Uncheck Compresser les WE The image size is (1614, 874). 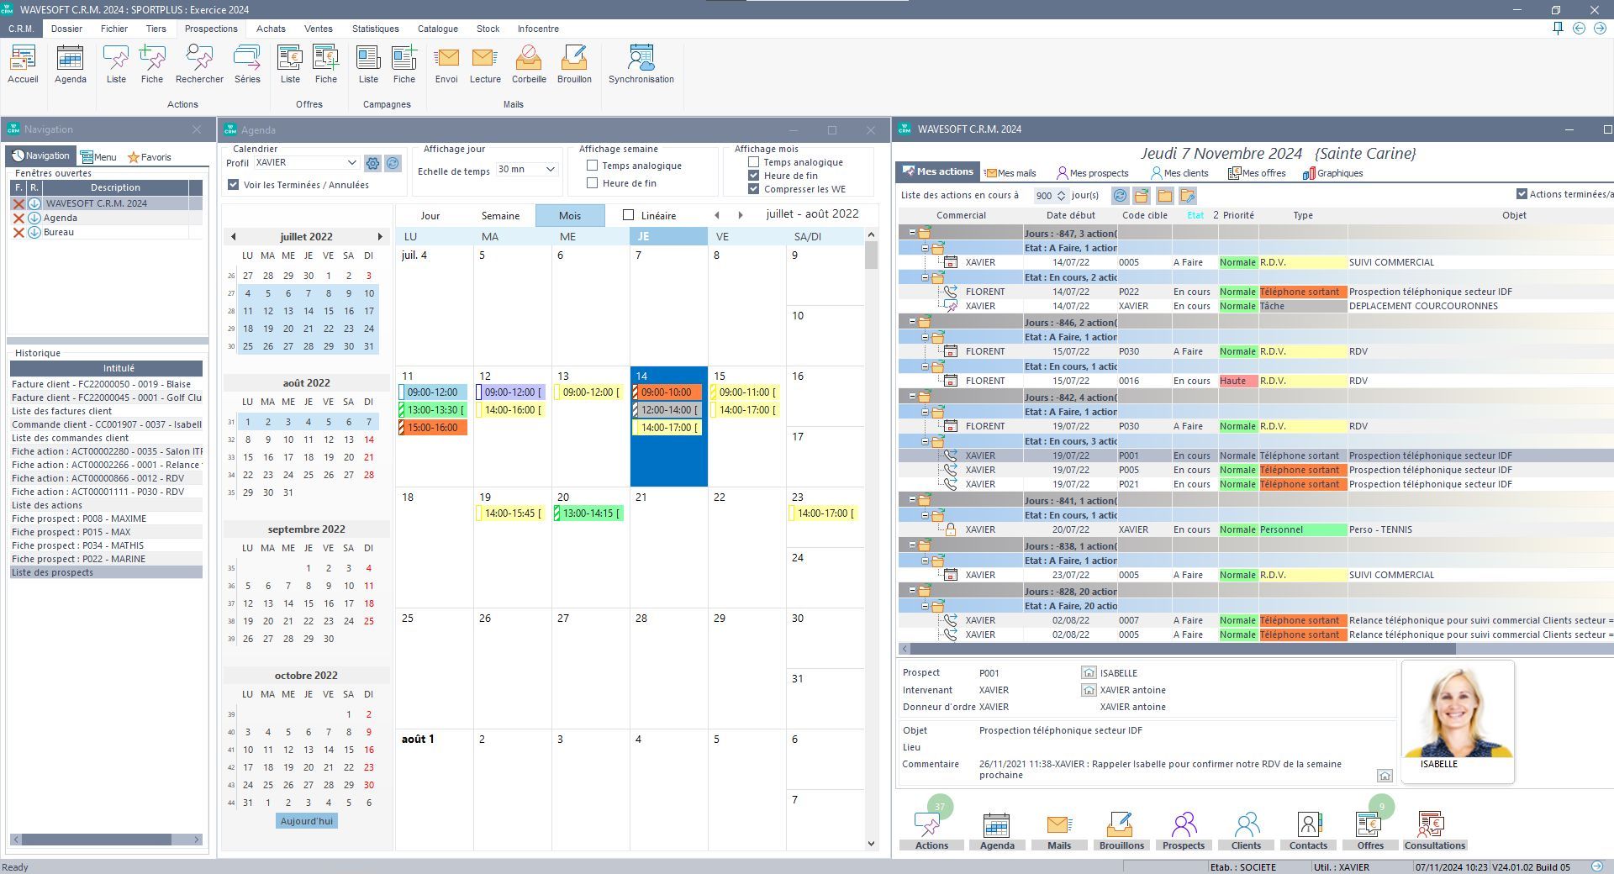(754, 189)
